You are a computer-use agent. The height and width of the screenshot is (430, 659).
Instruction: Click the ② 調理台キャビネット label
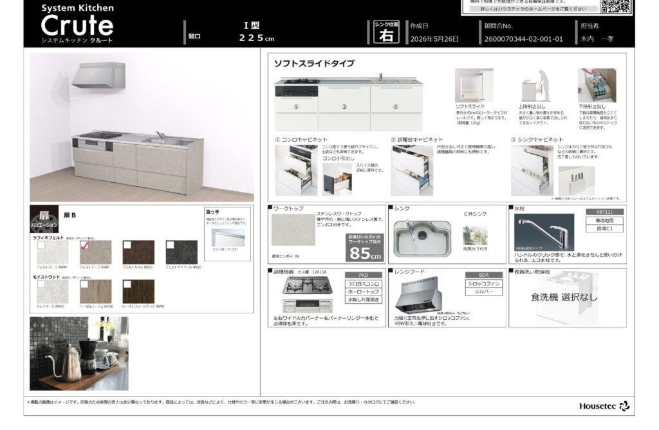(x=417, y=140)
